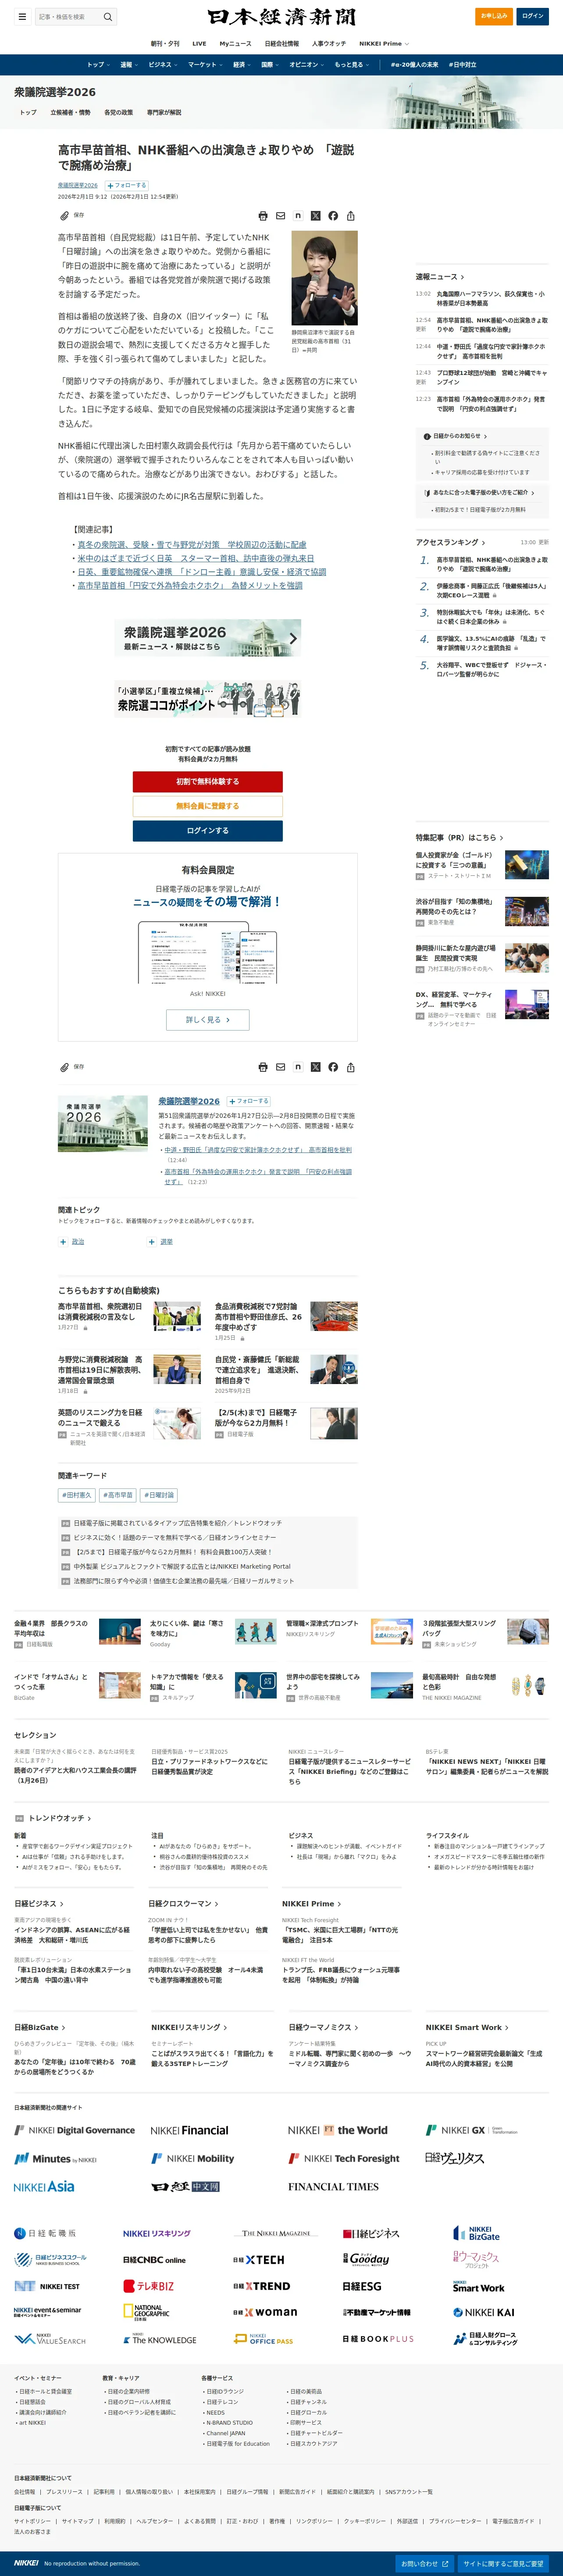The image size is (563, 2576).
Task: Click the ログイン button in the header
Action: pos(533,16)
